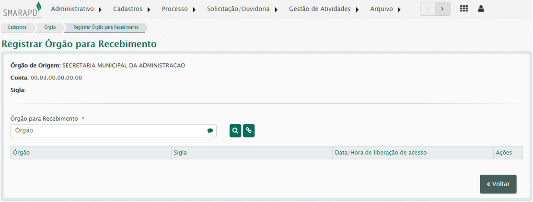The image size is (533, 202).
Task: Open the user profile icon
Action: click(x=481, y=9)
